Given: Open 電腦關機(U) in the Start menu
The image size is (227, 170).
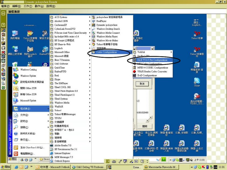Looking at the screenshot, I should coord(31,154).
